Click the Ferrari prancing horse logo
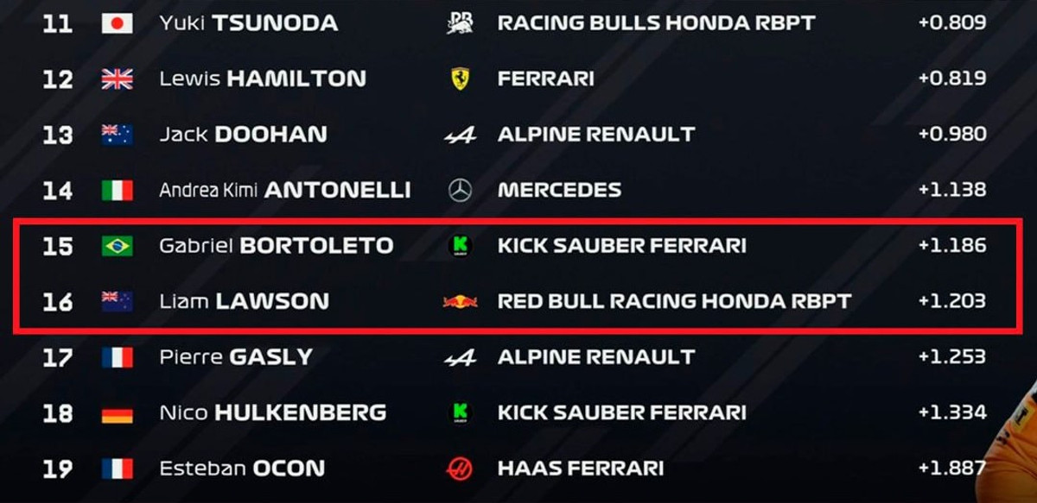 coord(460,79)
